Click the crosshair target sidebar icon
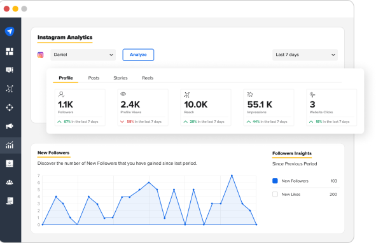The image size is (376, 243). 10,108
